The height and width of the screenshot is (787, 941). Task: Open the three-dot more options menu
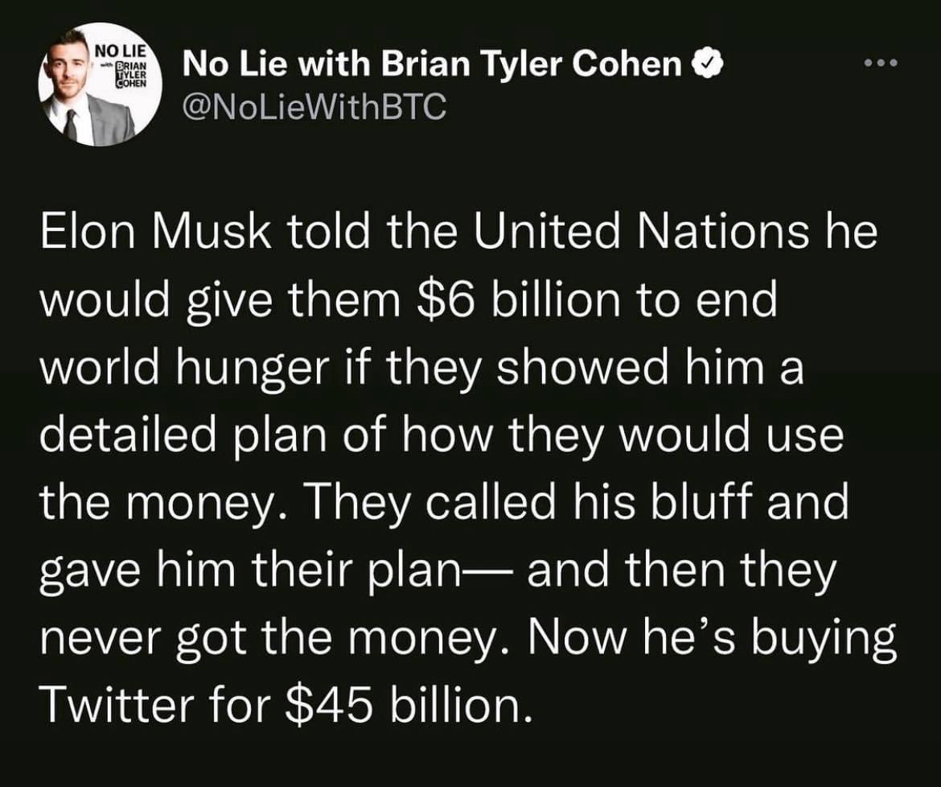coord(882,63)
